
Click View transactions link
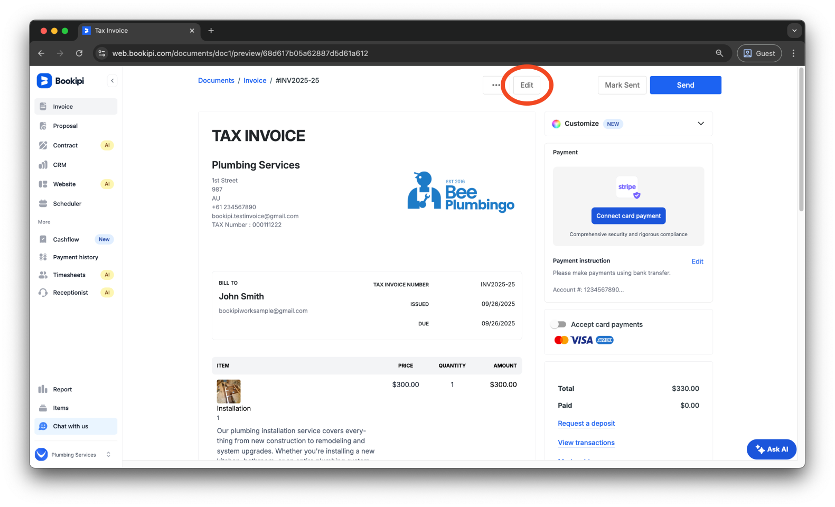pyautogui.click(x=586, y=443)
